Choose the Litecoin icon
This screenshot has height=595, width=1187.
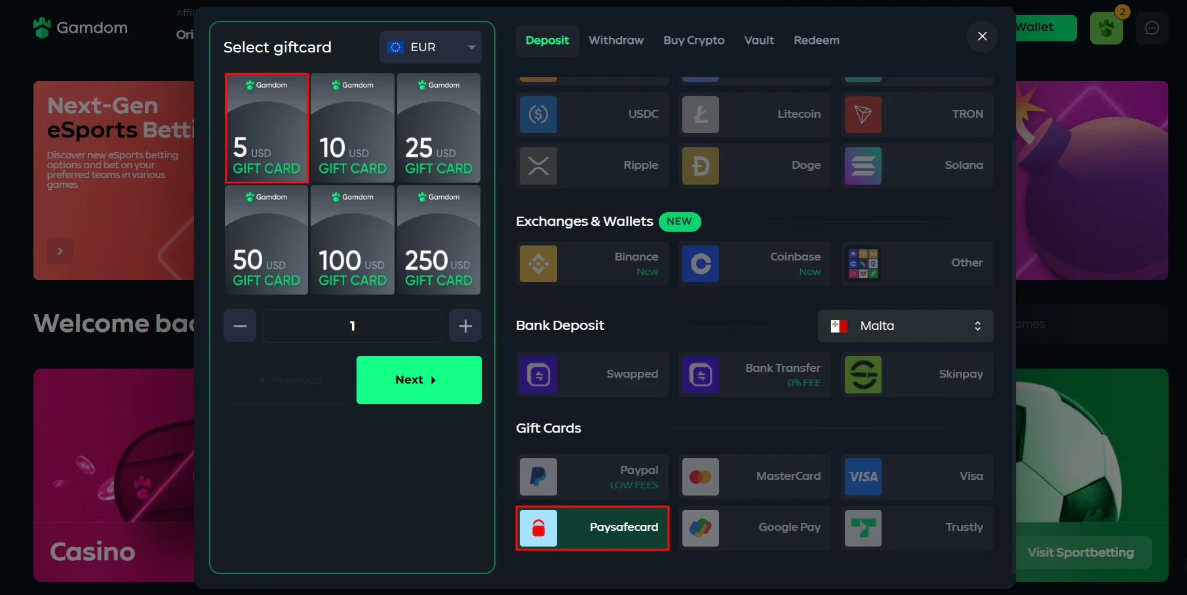pyautogui.click(x=701, y=115)
